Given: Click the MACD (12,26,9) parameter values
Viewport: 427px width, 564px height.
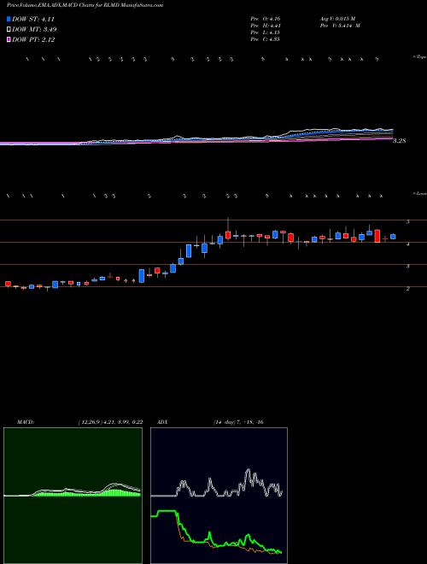Looking at the screenshot, I should click(x=110, y=422).
